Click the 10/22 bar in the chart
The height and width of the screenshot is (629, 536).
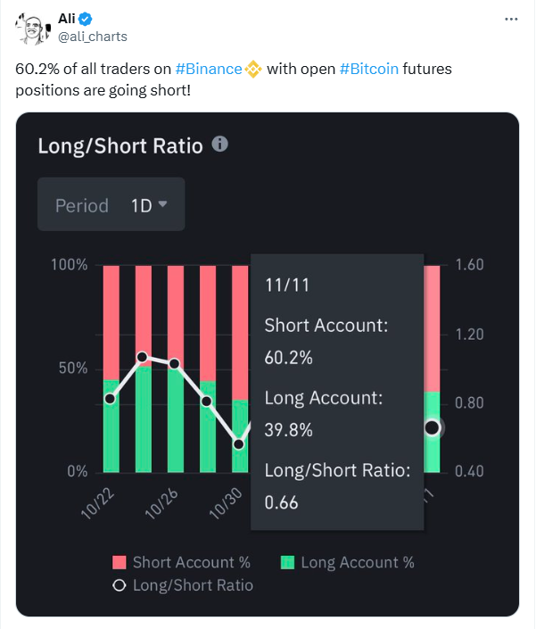click(111, 368)
